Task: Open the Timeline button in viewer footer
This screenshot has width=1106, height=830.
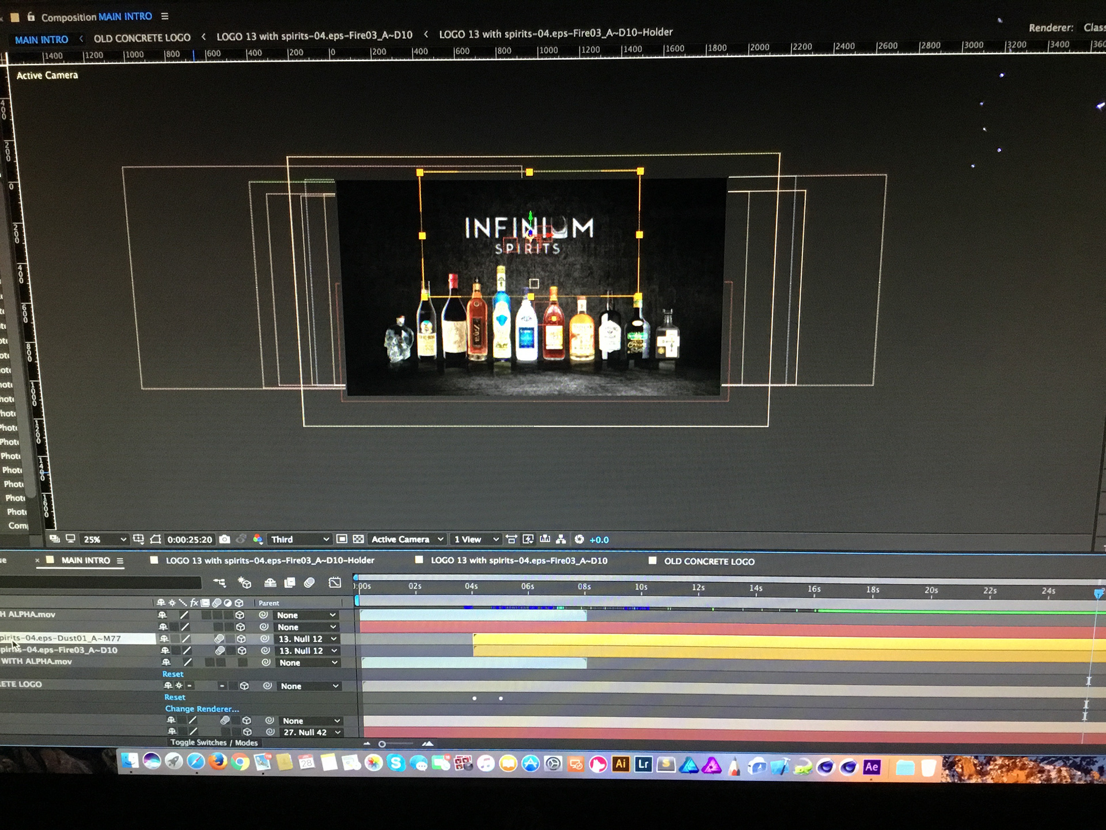Action: coord(545,539)
